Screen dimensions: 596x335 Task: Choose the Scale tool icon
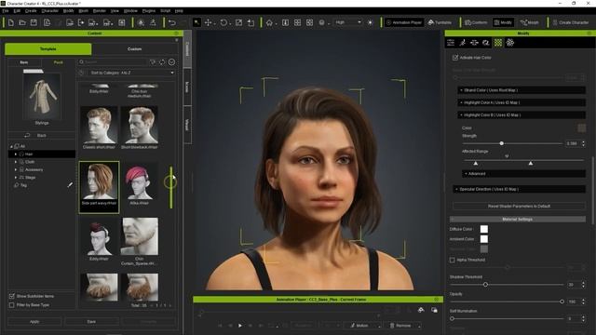(238, 22)
